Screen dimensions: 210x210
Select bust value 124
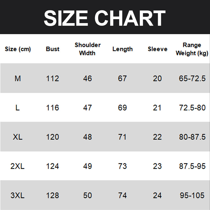[52, 166]
